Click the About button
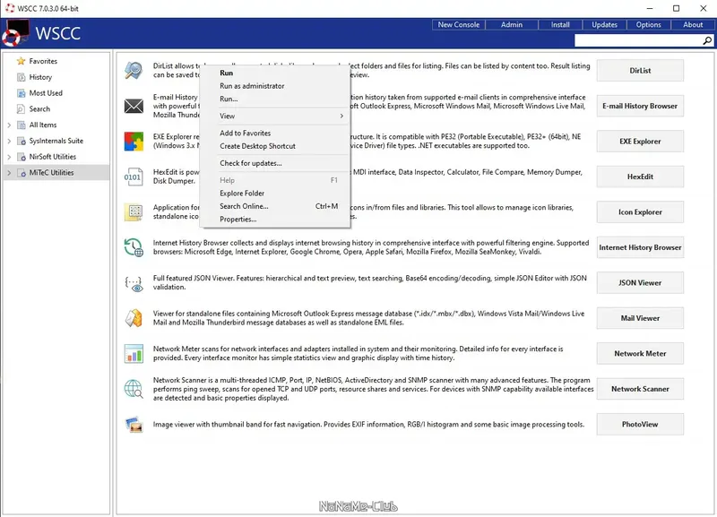 point(693,25)
